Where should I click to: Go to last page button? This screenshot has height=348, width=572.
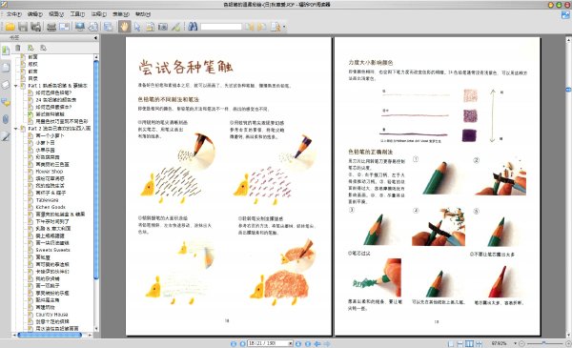pos(308,343)
